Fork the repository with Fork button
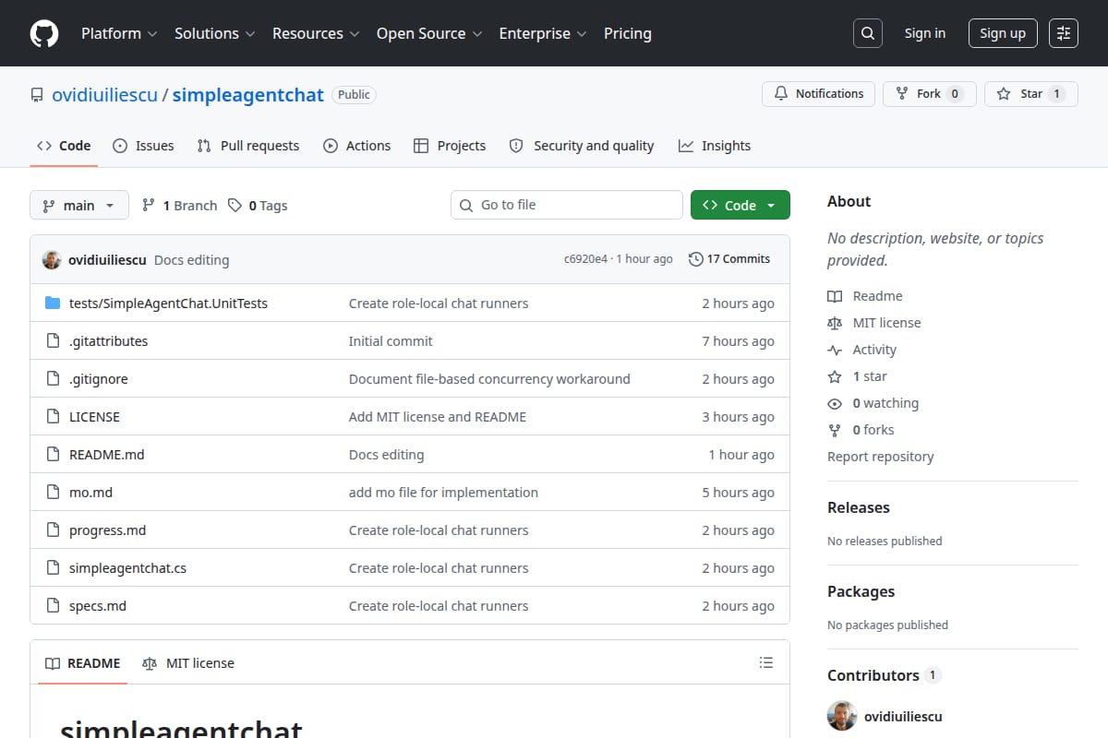Viewport: 1108px width, 738px height. click(930, 94)
